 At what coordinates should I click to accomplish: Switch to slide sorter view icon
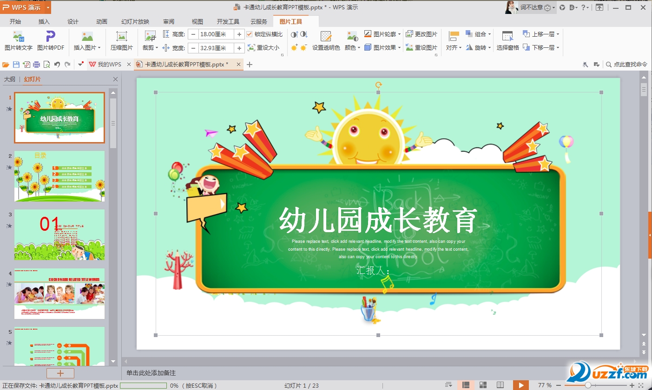483,385
